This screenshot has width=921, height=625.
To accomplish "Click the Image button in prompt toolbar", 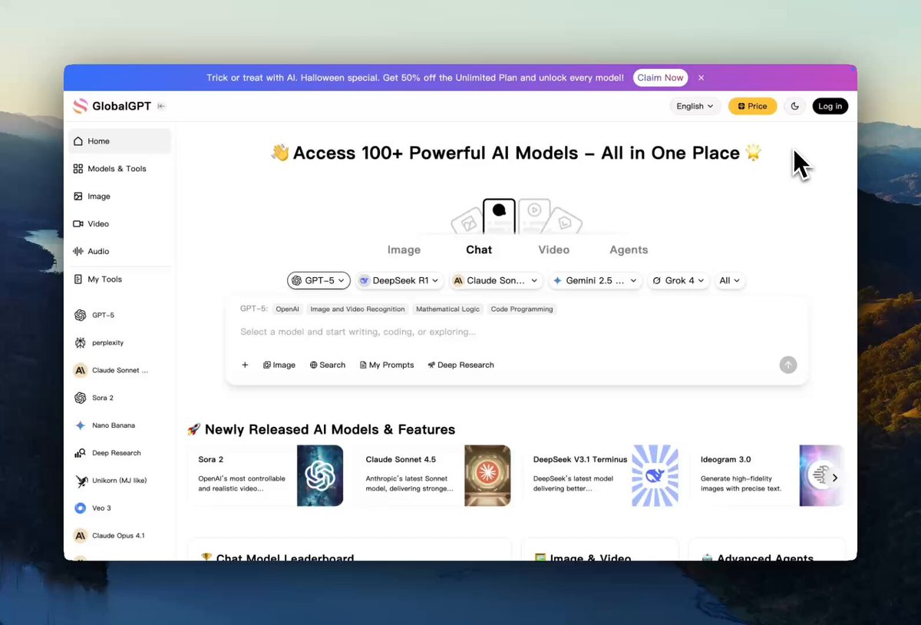I will (279, 365).
